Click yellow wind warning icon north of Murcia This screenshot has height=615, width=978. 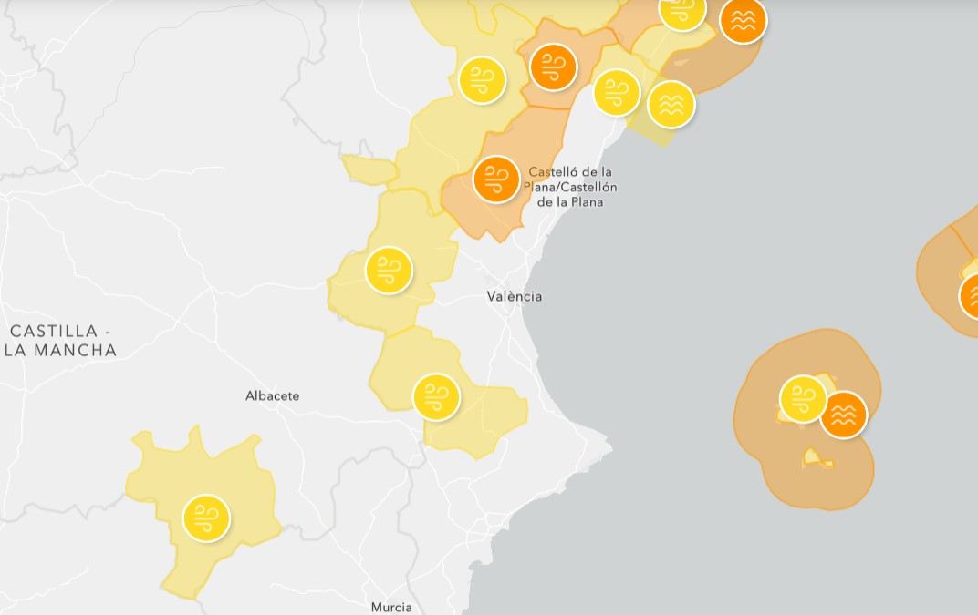[206, 518]
